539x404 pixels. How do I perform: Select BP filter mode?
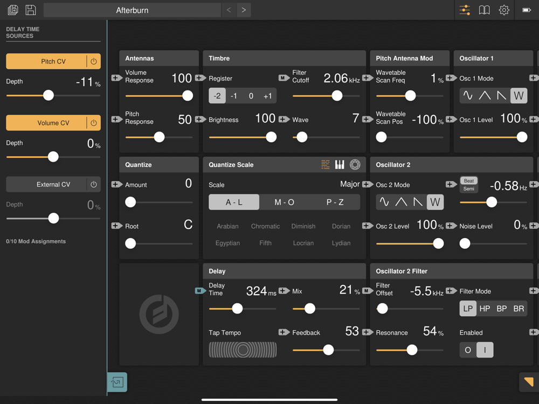point(501,309)
